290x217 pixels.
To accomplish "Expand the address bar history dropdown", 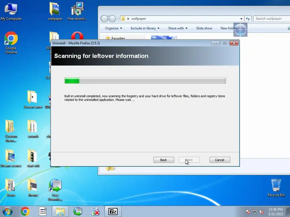I will 241,19.
